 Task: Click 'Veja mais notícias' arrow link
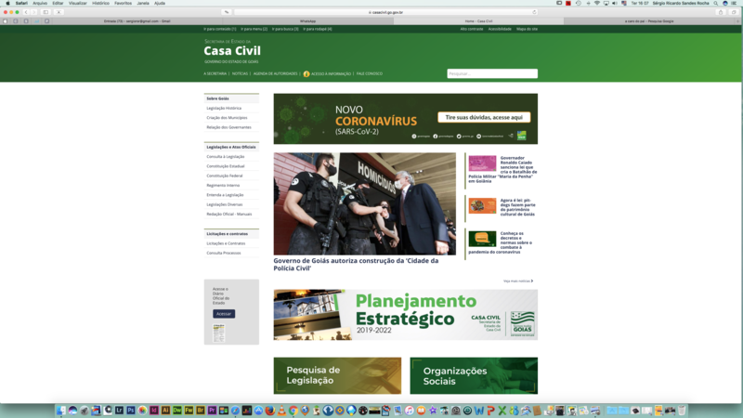[518, 281]
